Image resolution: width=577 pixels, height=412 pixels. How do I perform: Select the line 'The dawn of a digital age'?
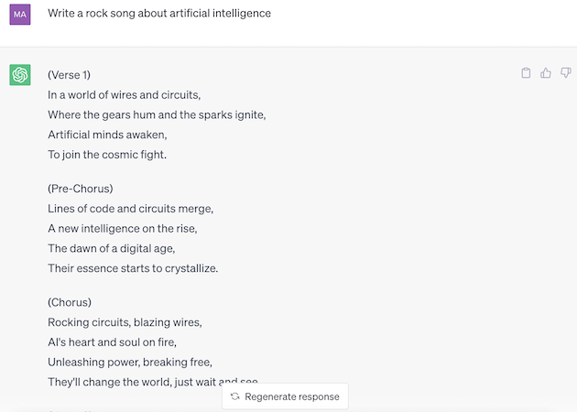112,248
